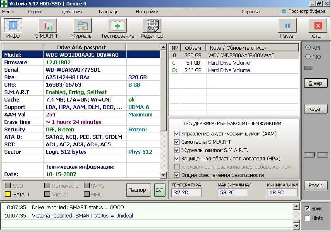Select drive 0 WDC WD3200AAJS row

pos(234,56)
